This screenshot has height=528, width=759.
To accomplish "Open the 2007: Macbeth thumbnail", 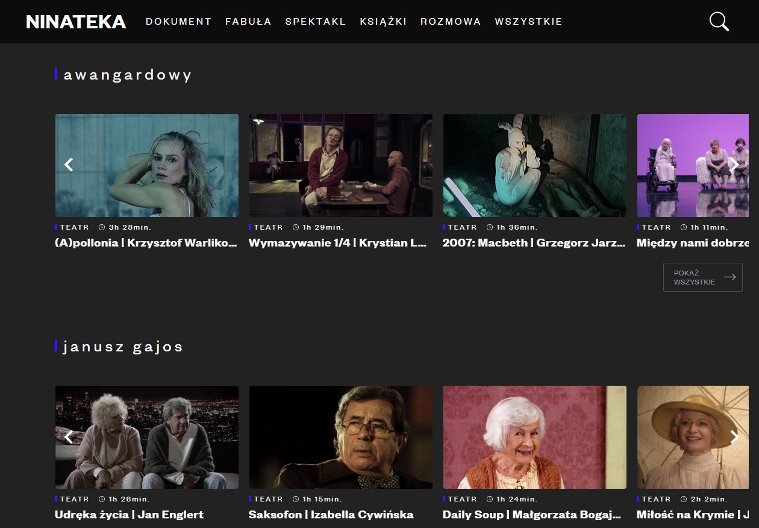I will (535, 166).
